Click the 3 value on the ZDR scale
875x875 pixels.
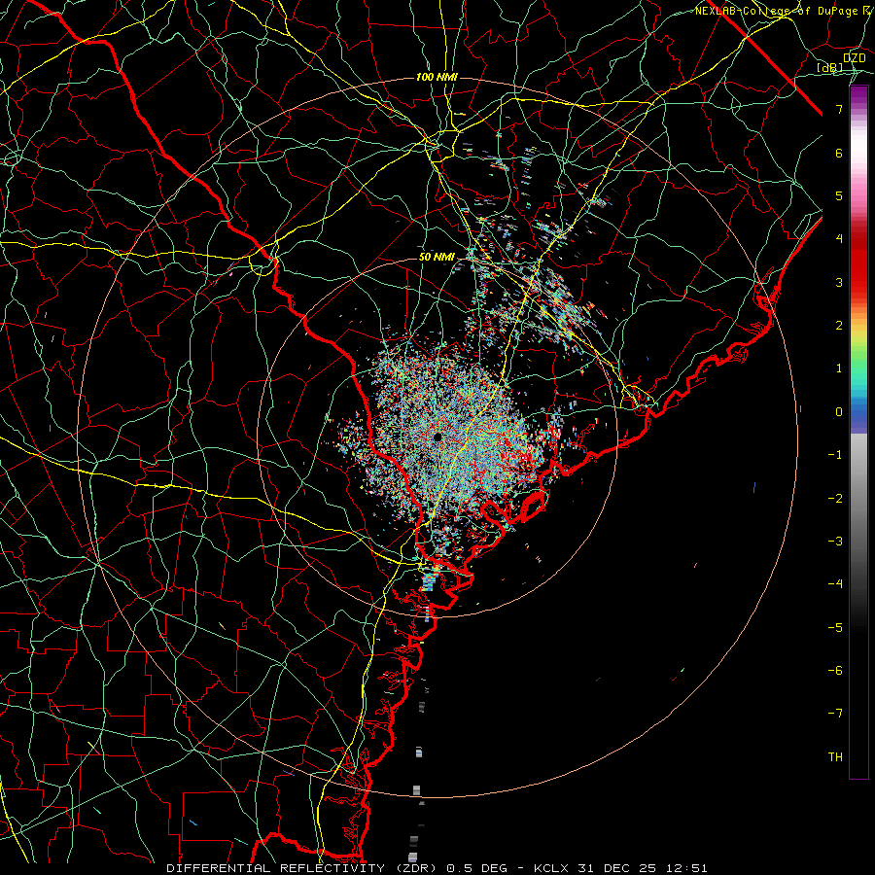click(839, 282)
